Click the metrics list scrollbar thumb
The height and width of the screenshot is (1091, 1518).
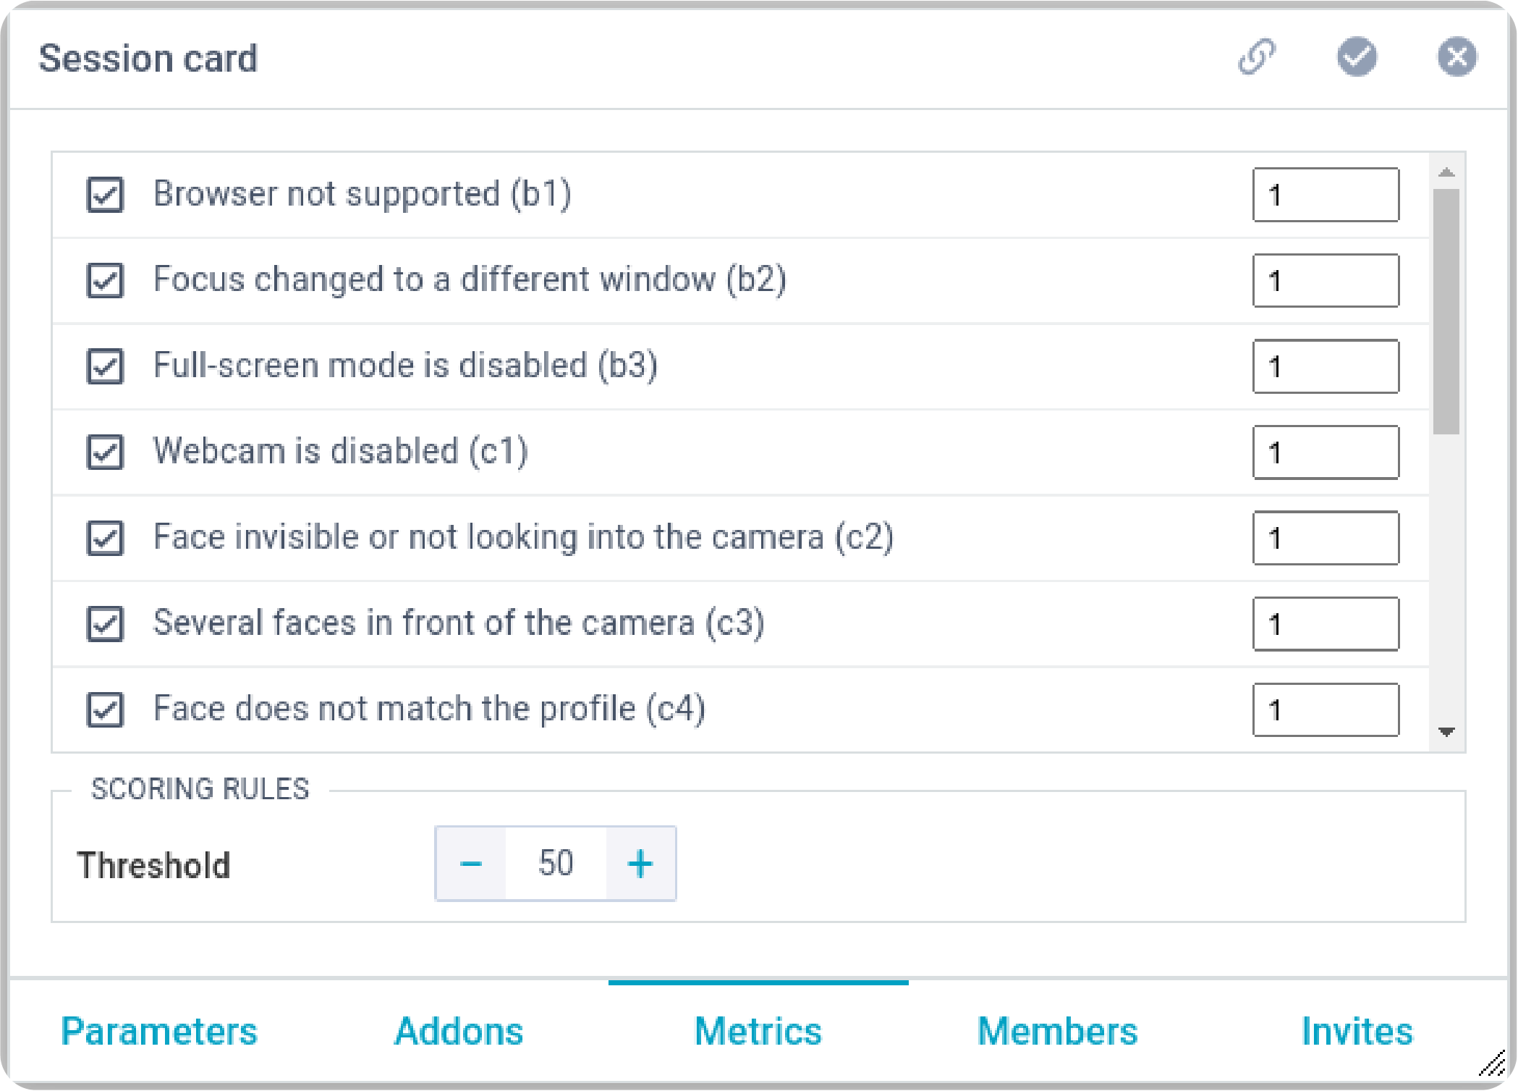pos(1446,311)
